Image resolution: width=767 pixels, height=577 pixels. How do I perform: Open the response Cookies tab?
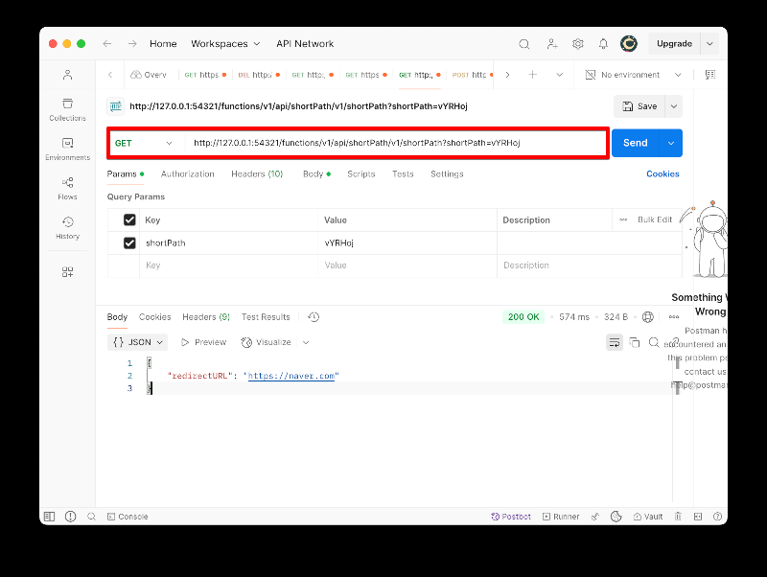[x=154, y=317]
